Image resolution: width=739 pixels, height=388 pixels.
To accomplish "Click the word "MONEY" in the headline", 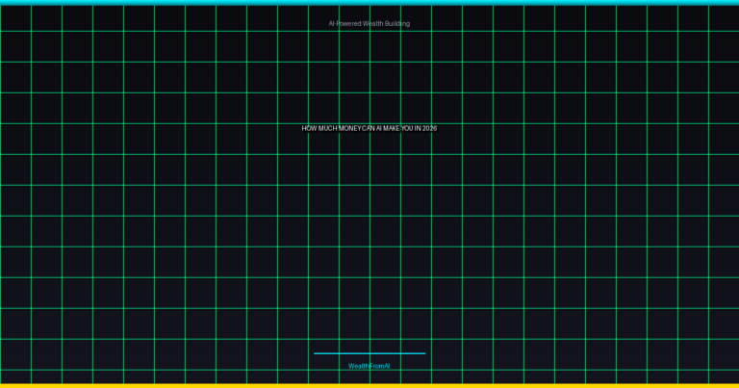I will coord(350,128).
